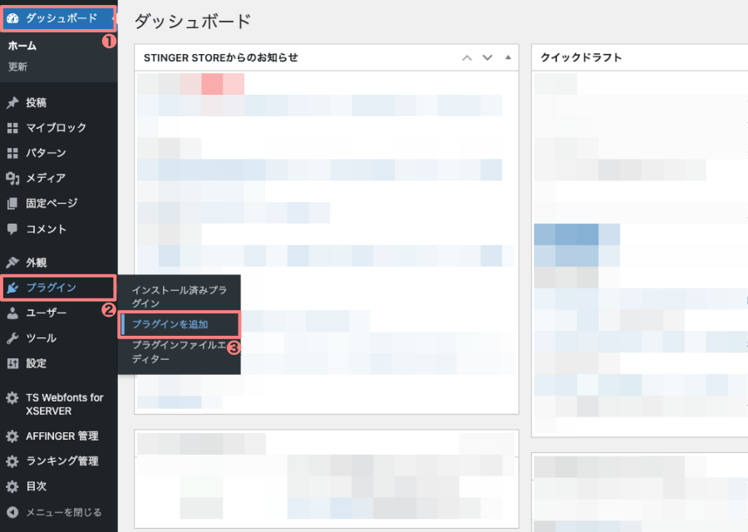This screenshot has height=532, width=748.
Task: Click the STINGER STOREからのお知らせ panel title
Action: (221, 57)
